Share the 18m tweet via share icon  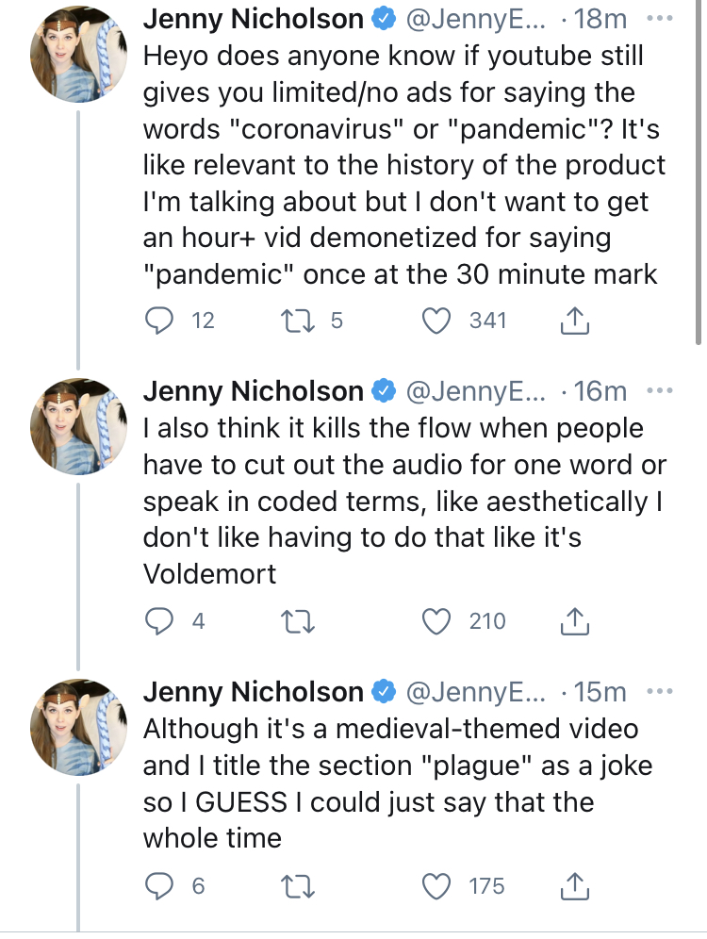(x=575, y=321)
